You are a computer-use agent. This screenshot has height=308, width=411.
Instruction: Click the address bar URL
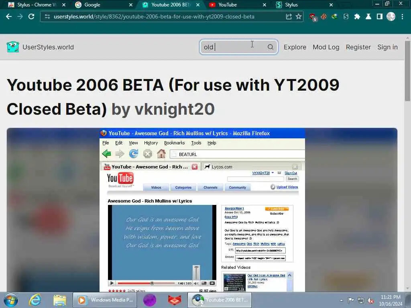[x=154, y=16]
